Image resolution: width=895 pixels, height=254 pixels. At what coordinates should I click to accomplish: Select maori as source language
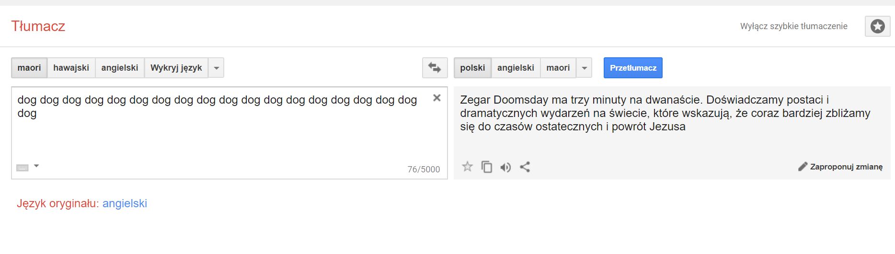[29, 68]
